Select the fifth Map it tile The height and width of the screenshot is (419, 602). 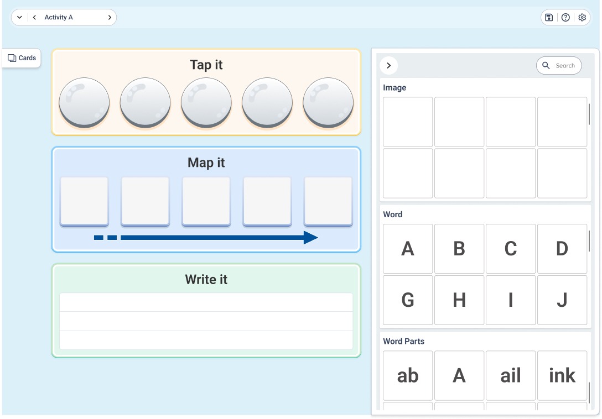(x=328, y=201)
